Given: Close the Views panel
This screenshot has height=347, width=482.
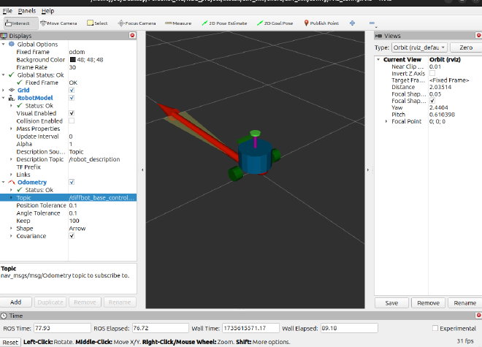Looking at the screenshot, I should [x=478, y=35].
